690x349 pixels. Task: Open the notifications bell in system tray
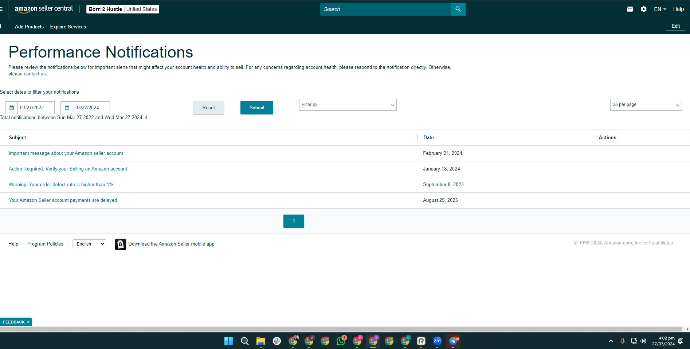pyautogui.click(x=681, y=341)
